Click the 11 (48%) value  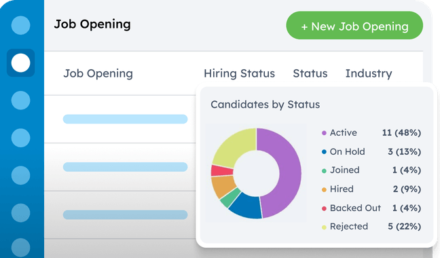pos(401,132)
